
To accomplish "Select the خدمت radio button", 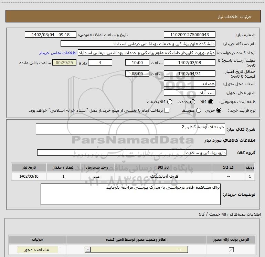I will tap(193, 102).
